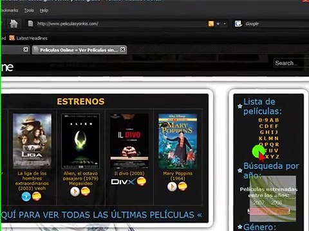Viewport: 309px width, 231px height.
Task: Open the Tools menu
Action: (29, 10)
